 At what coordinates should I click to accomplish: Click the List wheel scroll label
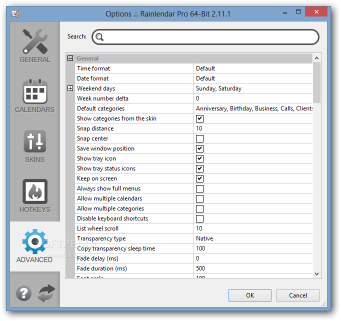click(x=97, y=228)
